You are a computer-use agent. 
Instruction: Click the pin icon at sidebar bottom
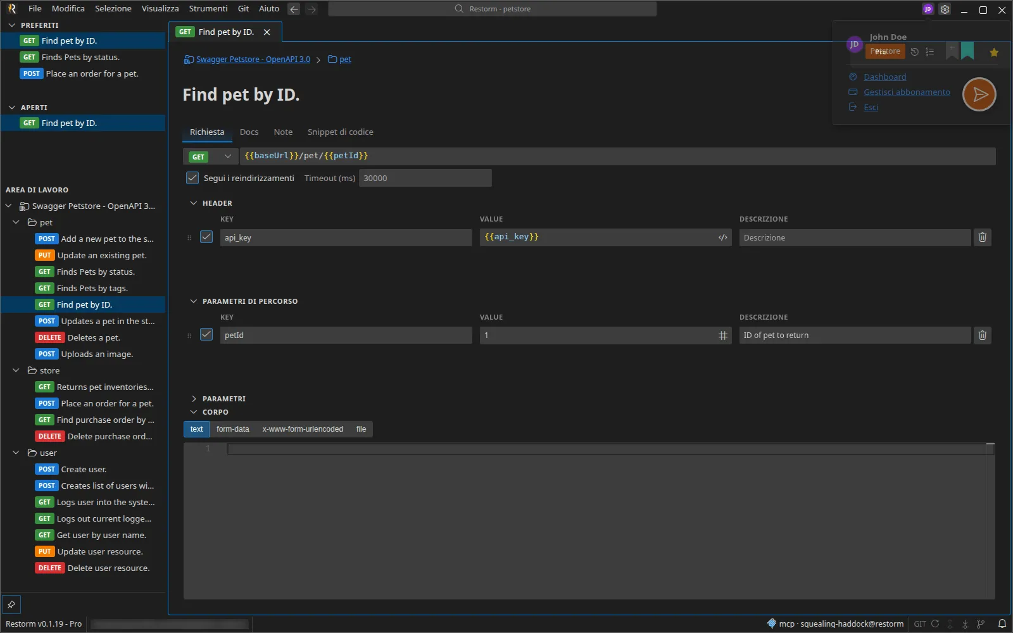tap(11, 605)
